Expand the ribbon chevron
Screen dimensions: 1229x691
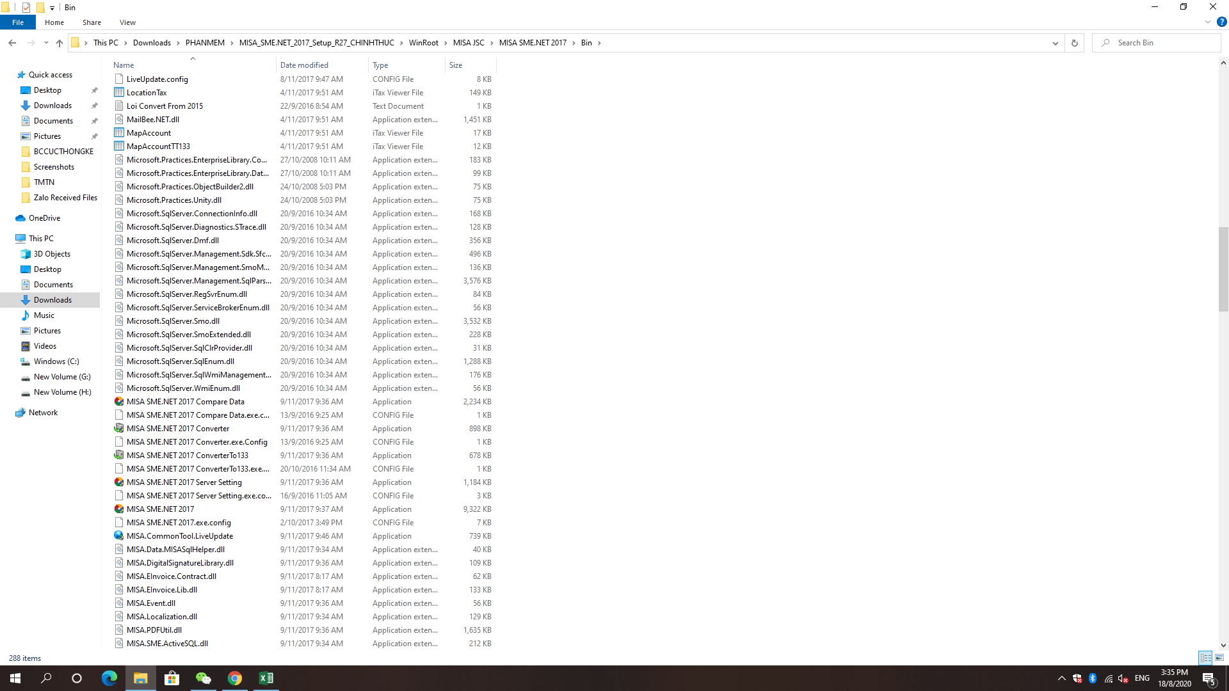click(x=1208, y=22)
